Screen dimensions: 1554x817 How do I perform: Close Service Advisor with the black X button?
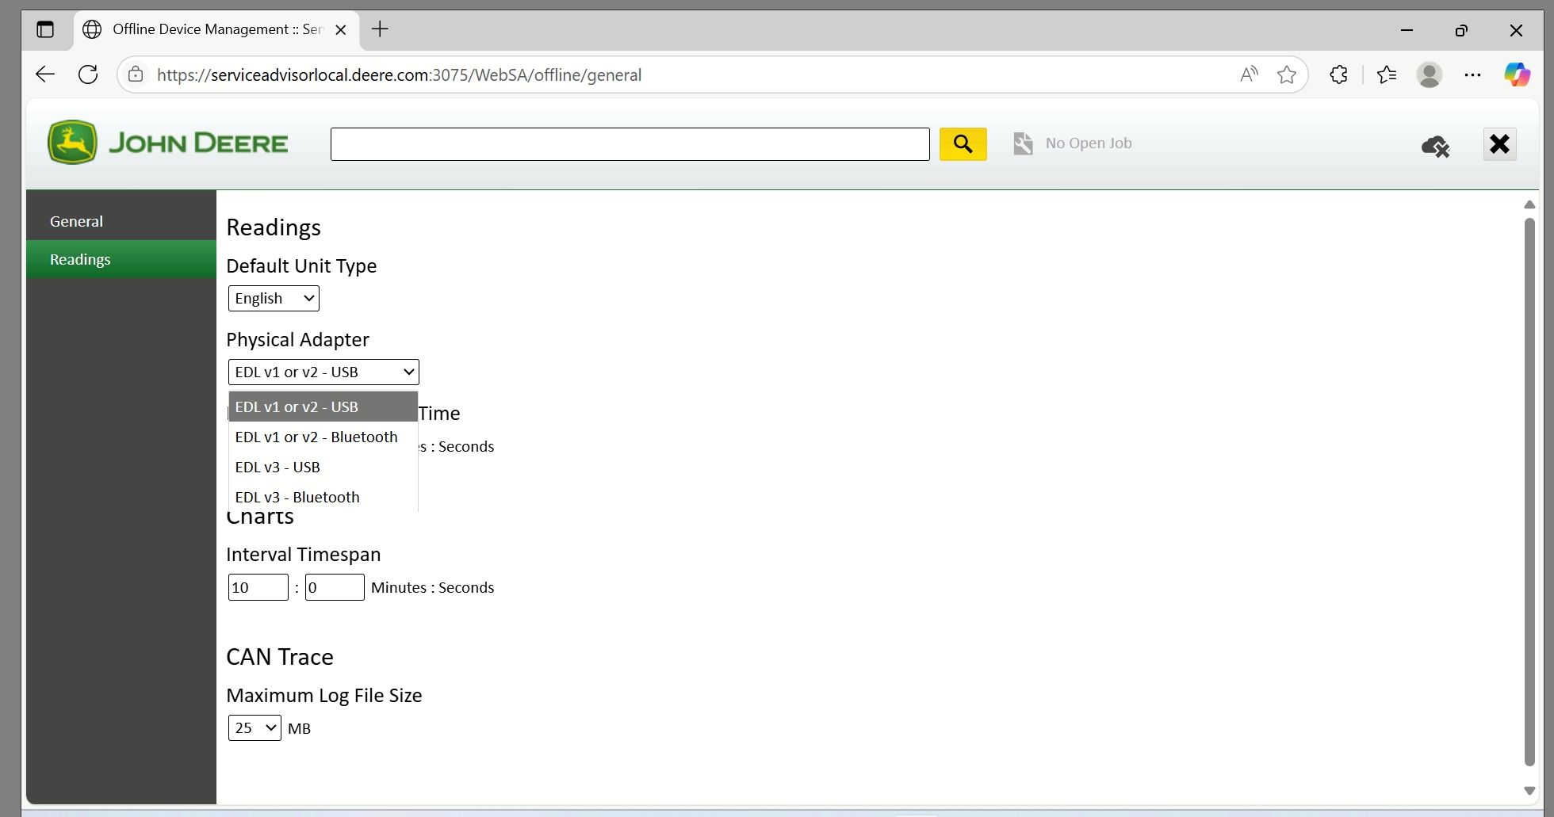point(1499,144)
